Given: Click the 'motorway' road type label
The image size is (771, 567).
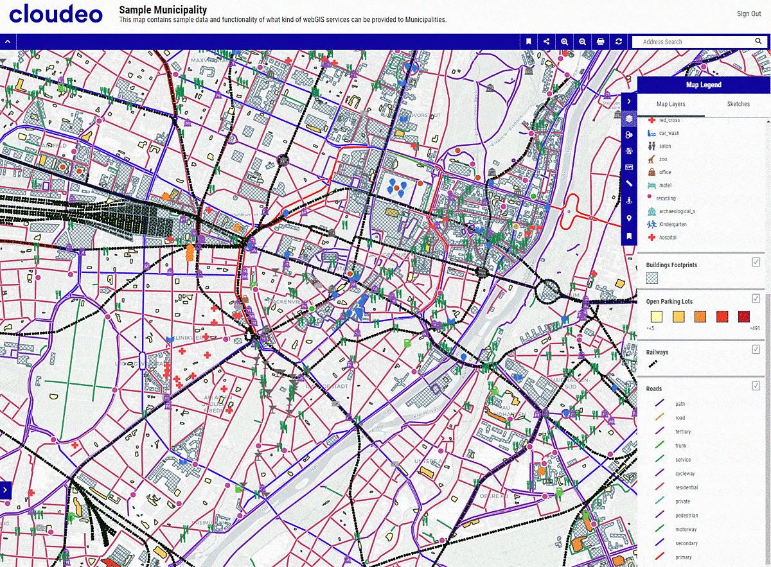Looking at the screenshot, I should click(x=686, y=530).
